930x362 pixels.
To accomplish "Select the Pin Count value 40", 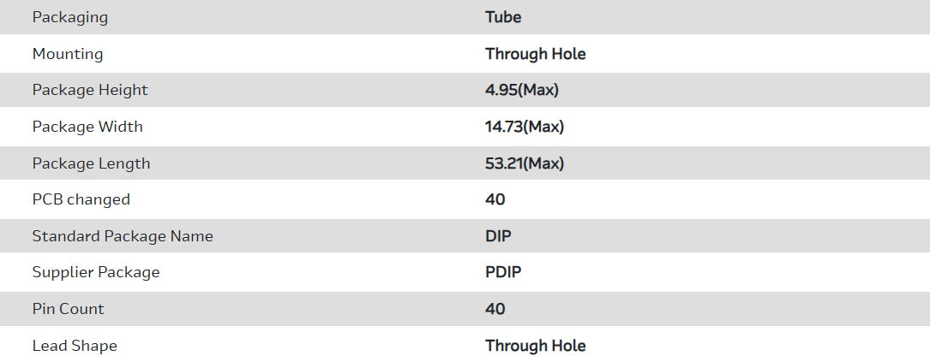I will click(x=495, y=309).
